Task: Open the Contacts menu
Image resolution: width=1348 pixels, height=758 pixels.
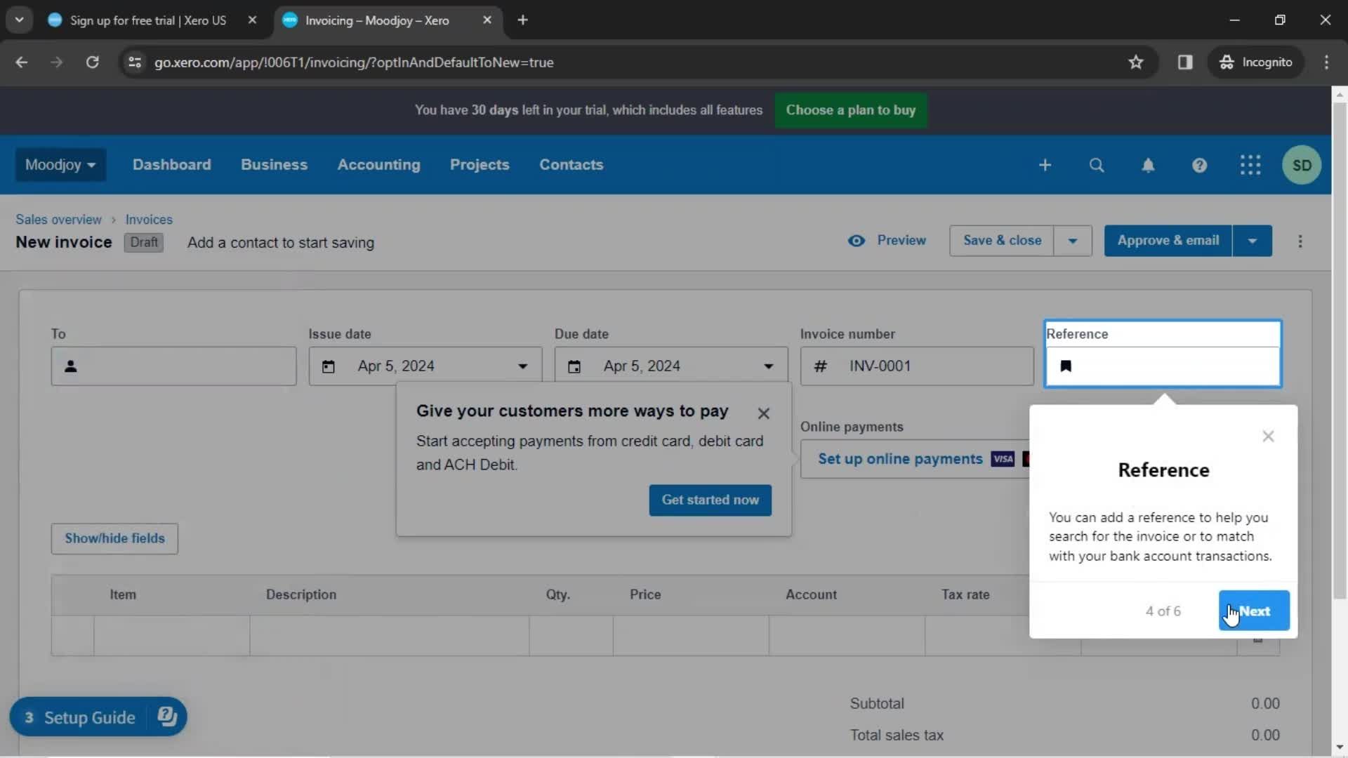Action: (x=571, y=165)
